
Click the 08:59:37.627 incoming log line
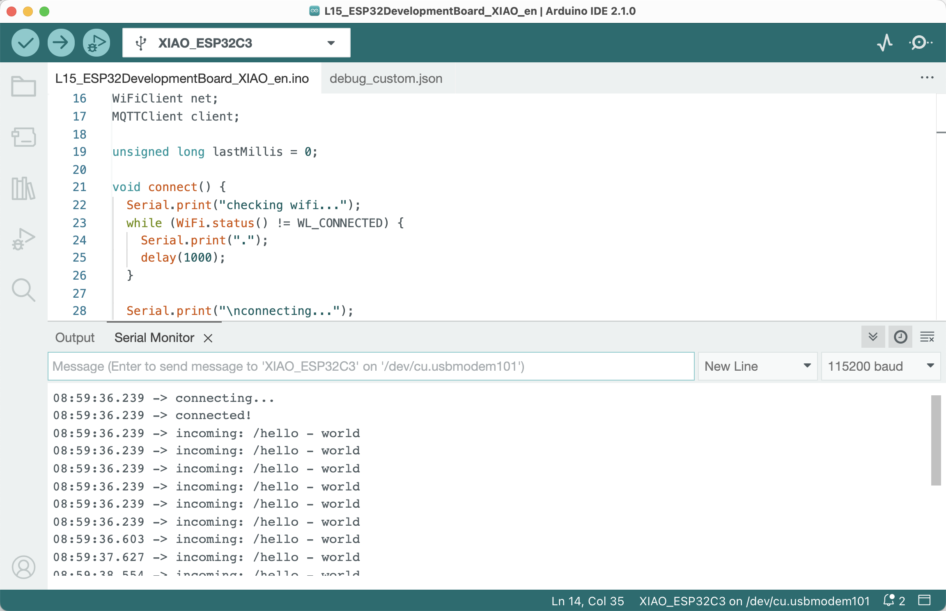[207, 557]
